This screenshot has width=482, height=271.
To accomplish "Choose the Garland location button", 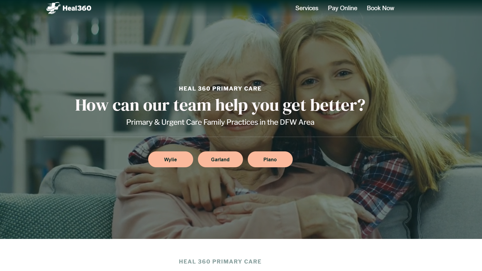I will tap(220, 159).
